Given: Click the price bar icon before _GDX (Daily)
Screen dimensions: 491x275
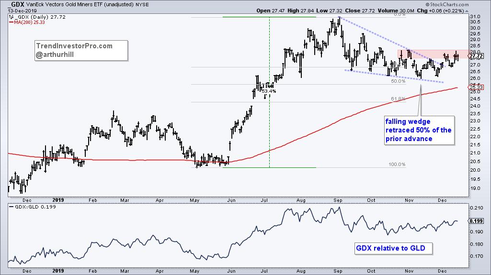Looking at the screenshot, I should [x=11, y=17].
